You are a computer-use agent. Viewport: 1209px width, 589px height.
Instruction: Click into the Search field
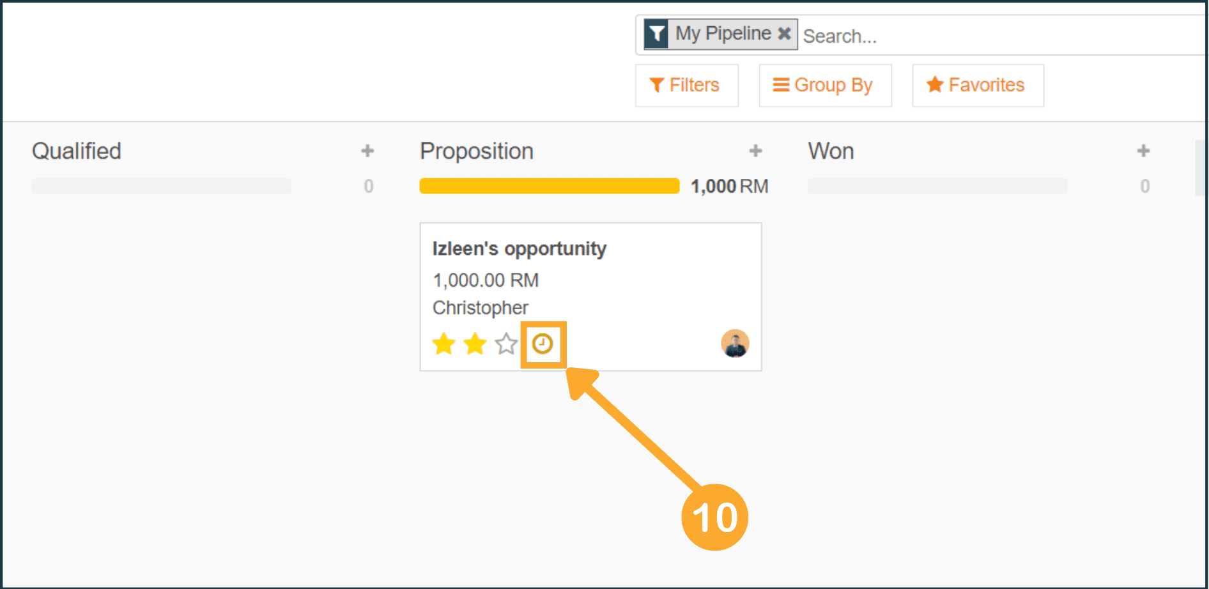[x=997, y=36]
